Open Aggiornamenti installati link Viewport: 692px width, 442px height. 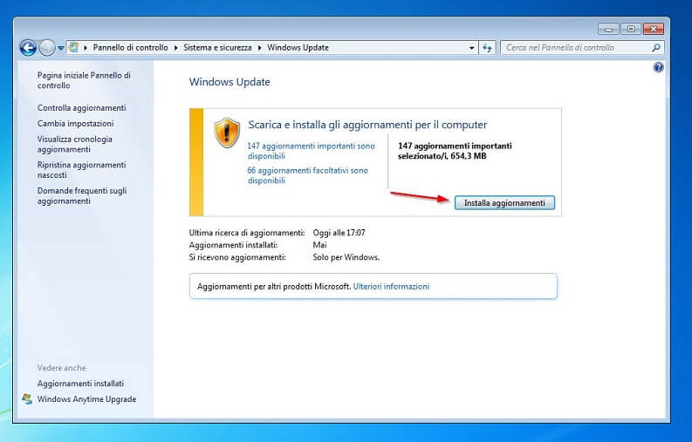click(x=80, y=384)
